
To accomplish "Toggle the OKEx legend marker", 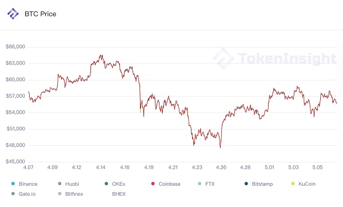I will click(x=106, y=184).
